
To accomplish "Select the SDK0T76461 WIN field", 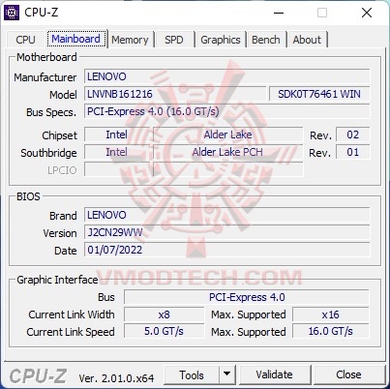I will [319, 94].
